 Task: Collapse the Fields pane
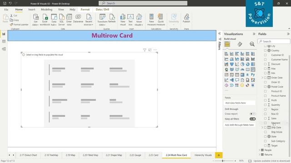coord(288,34)
